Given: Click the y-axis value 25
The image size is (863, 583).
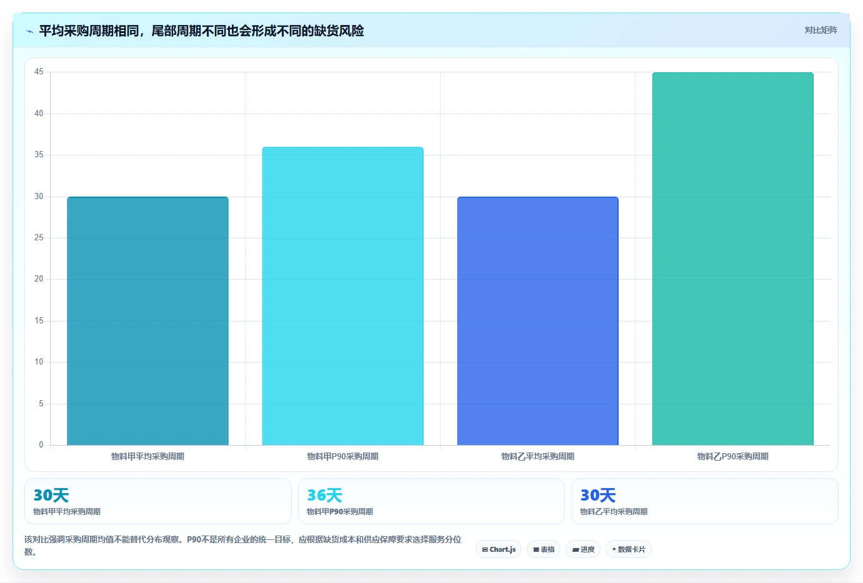Looking at the screenshot, I should tap(39, 238).
